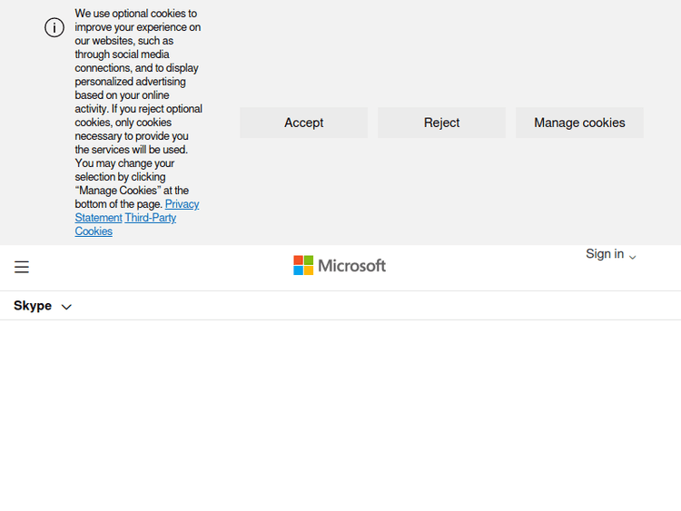The width and height of the screenshot is (681, 511).
Task: Open the hamburger navigation menu
Action: pyautogui.click(x=22, y=267)
